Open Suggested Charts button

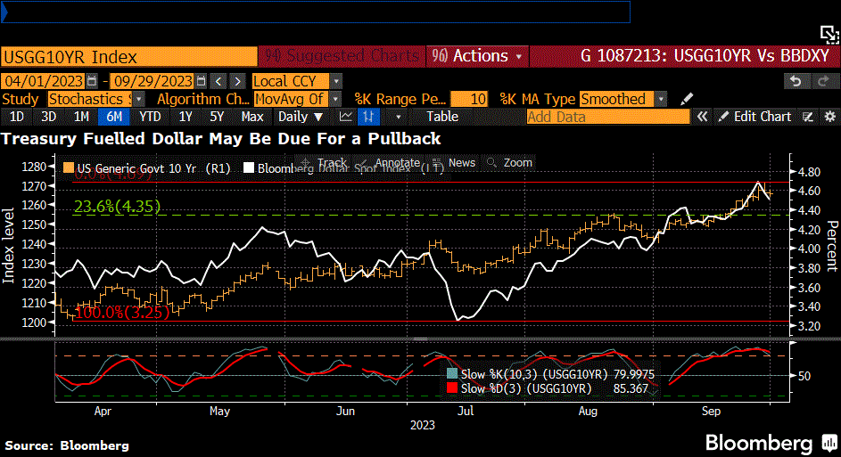[x=342, y=56]
